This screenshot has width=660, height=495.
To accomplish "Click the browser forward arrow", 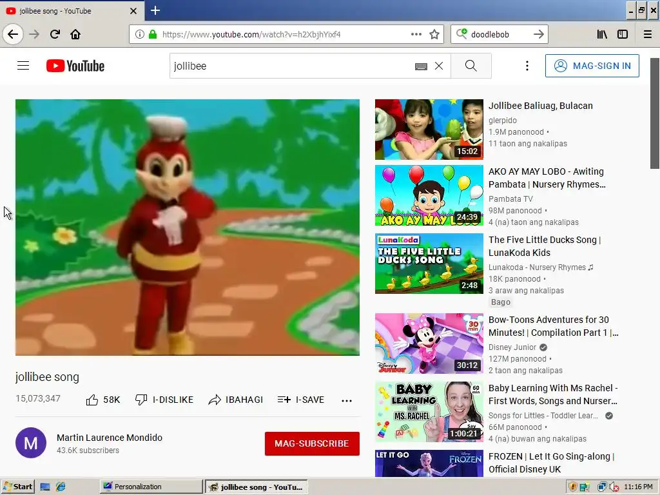I will point(34,34).
